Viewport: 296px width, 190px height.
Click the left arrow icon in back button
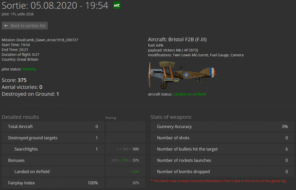point(6,26)
